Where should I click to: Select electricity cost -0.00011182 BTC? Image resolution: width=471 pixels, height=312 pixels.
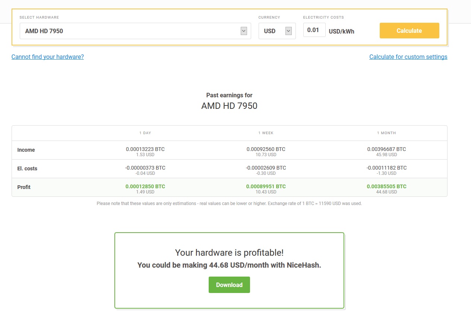click(x=386, y=168)
